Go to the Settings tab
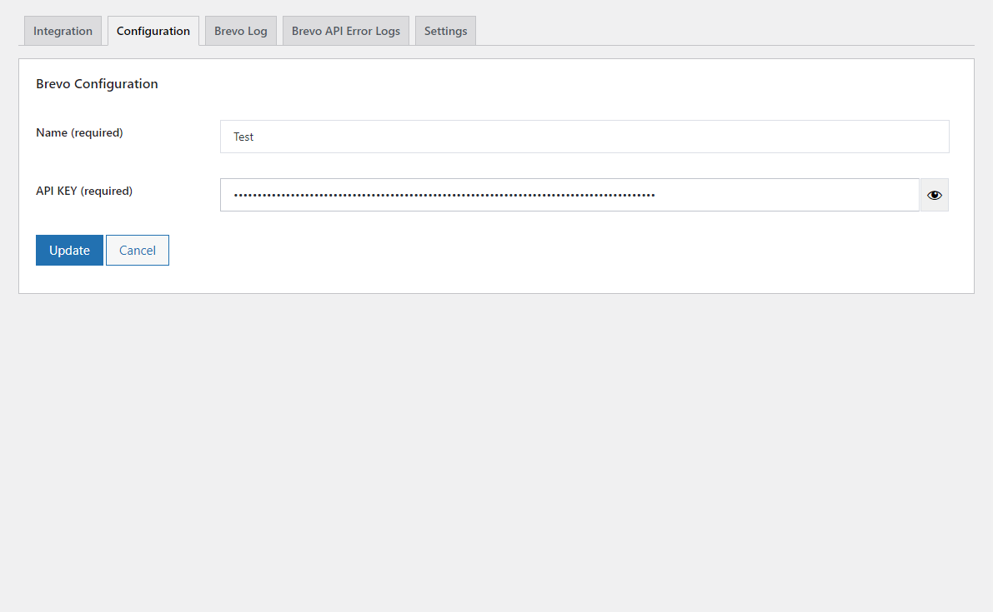The width and height of the screenshot is (993, 612). pyautogui.click(x=445, y=31)
